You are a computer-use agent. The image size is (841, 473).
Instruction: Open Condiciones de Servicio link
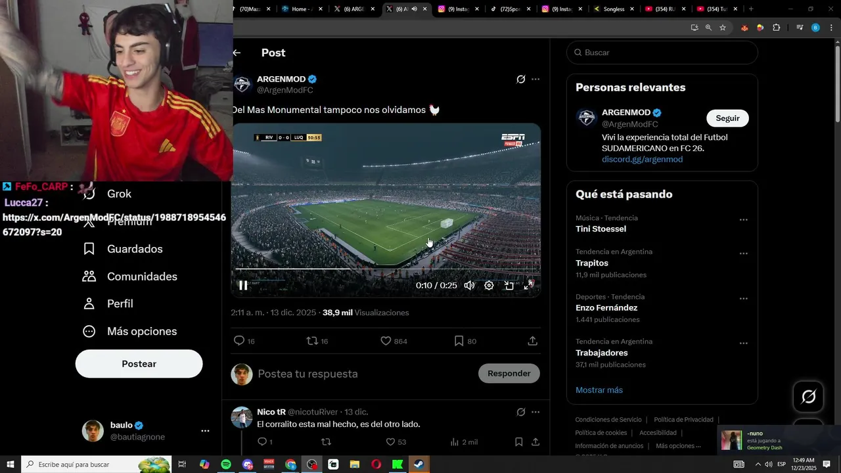click(x=608, y=420)
